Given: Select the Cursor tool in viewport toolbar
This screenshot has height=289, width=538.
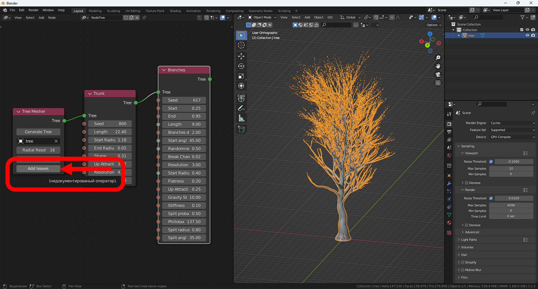Looking at the screenshot, I should point(241,45).
